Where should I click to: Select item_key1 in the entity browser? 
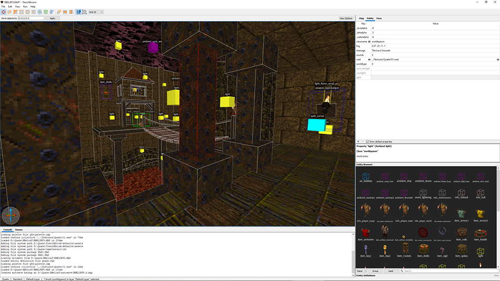tap(366, 251)
